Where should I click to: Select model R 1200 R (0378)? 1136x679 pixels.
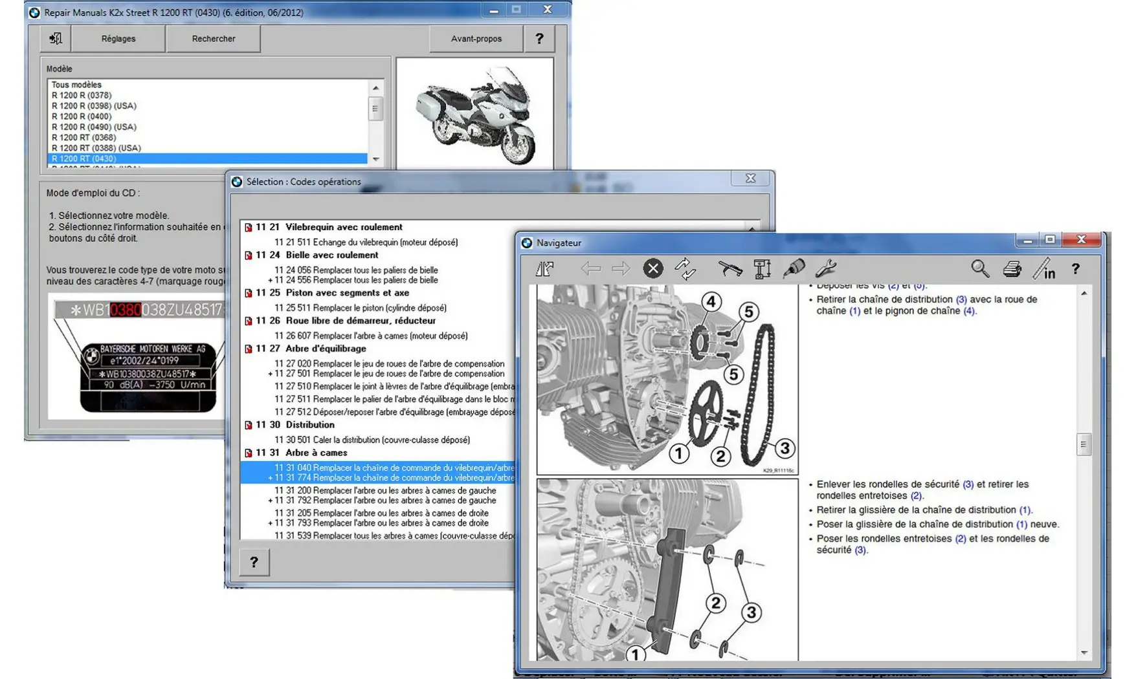tap(82, 95)
